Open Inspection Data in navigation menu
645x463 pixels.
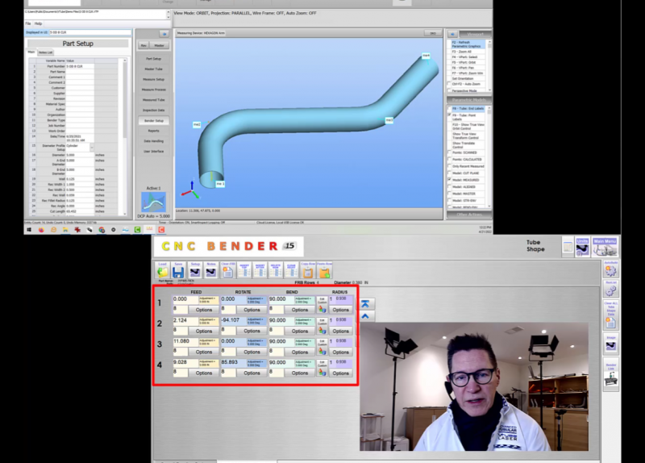153,111
